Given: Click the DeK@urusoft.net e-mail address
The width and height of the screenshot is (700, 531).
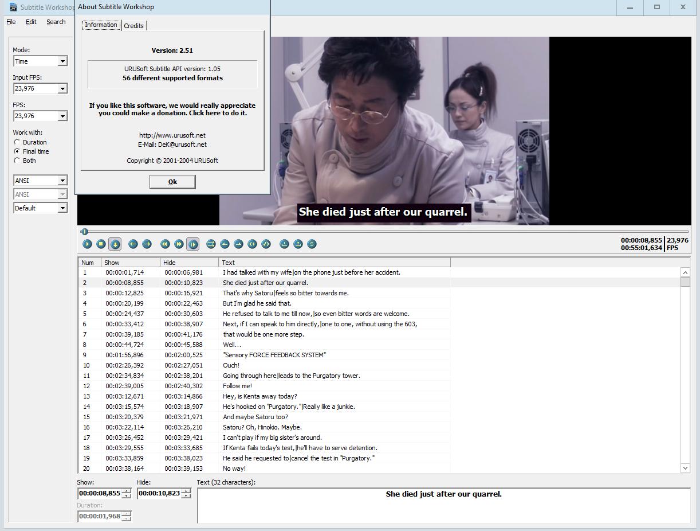Looking at the screenshot, I should 182,145.
